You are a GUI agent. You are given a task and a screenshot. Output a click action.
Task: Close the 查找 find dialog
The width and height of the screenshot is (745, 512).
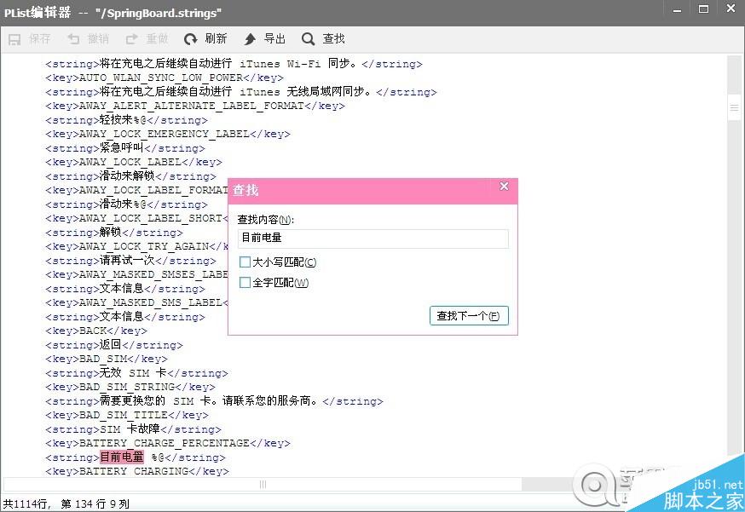[x=504, y=187]
